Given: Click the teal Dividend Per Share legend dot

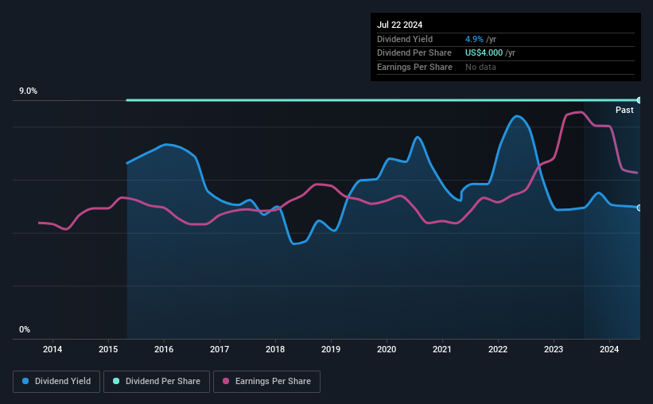Looking at the screenshot, I should (116, 381).
